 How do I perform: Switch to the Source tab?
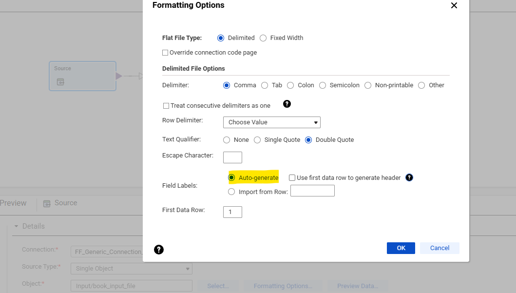tap(60, 203)
